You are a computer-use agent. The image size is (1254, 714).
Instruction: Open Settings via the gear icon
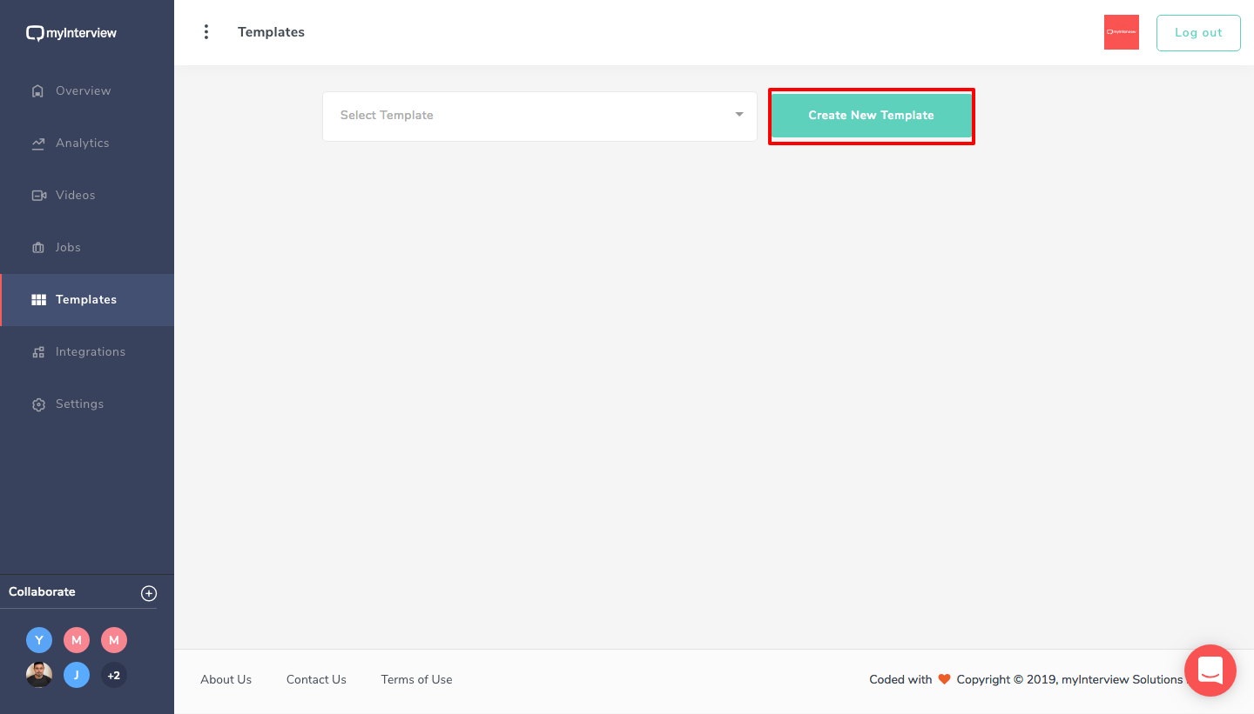(37, 404)
